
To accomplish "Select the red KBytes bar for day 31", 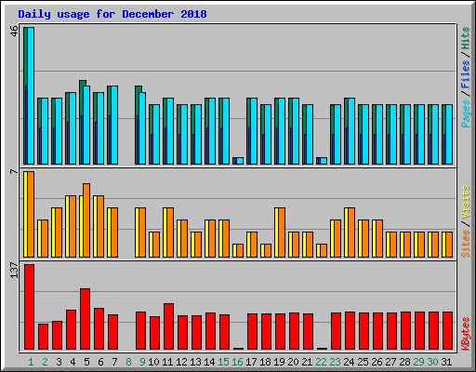I will click(448, 331).
